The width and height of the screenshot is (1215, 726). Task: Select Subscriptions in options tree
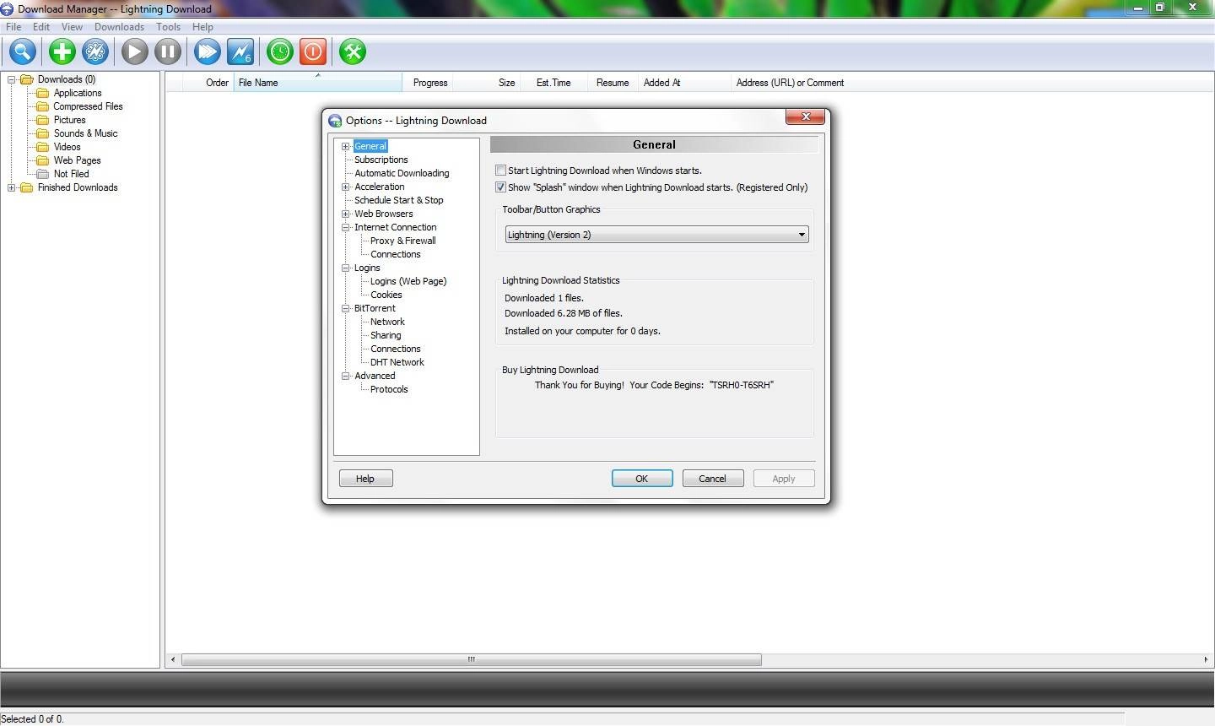tap(381, 160)
